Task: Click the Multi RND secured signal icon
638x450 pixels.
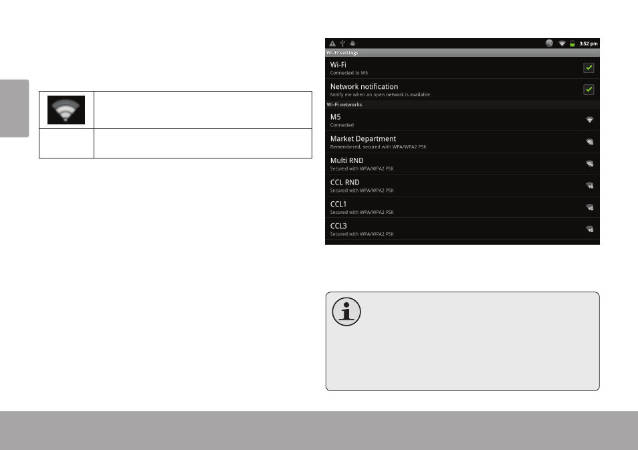Action: pos(590,164)
